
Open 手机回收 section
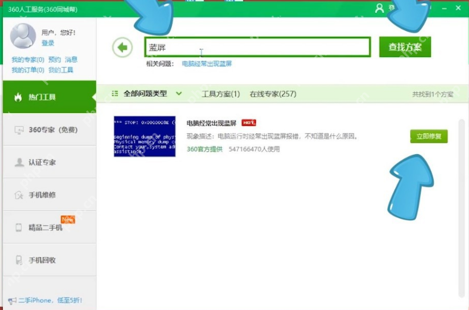pyautogui.click(x=49, y=260)
